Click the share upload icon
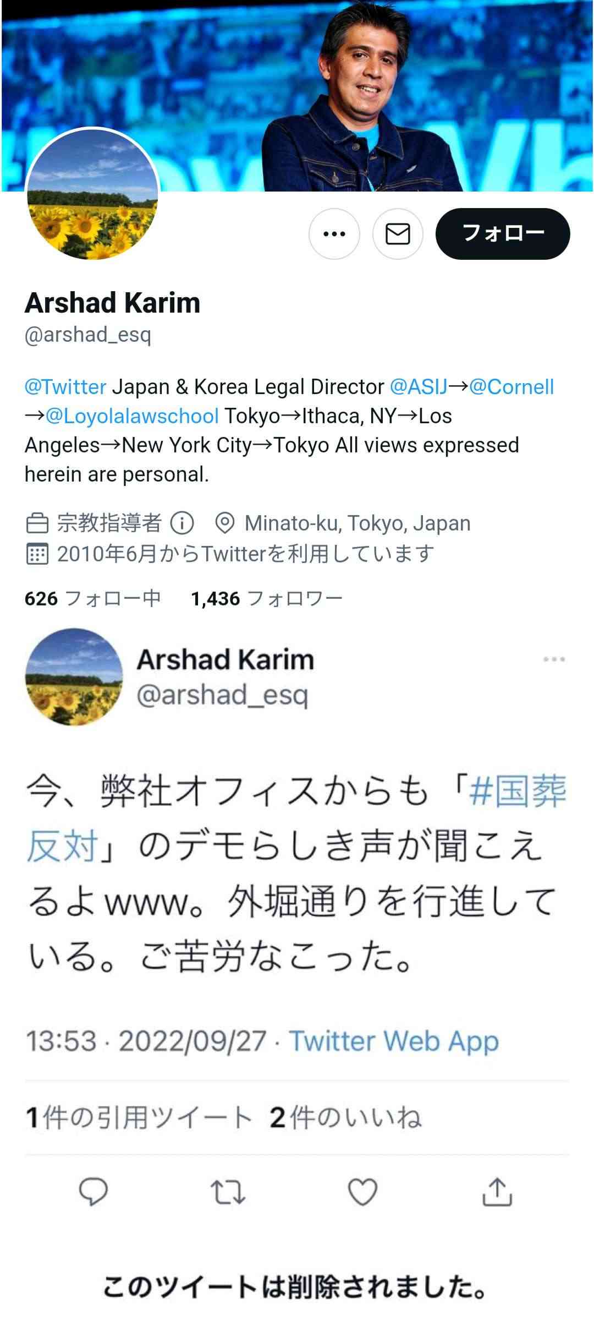594x1326 pixels. (x=497, y=1192)
